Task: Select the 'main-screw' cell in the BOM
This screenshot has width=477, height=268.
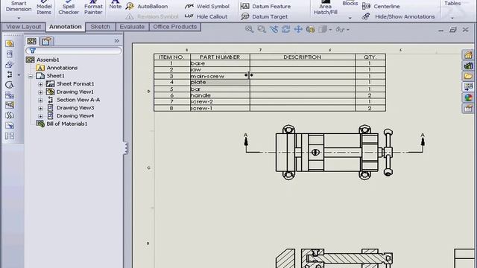Action: pos(220,76)
